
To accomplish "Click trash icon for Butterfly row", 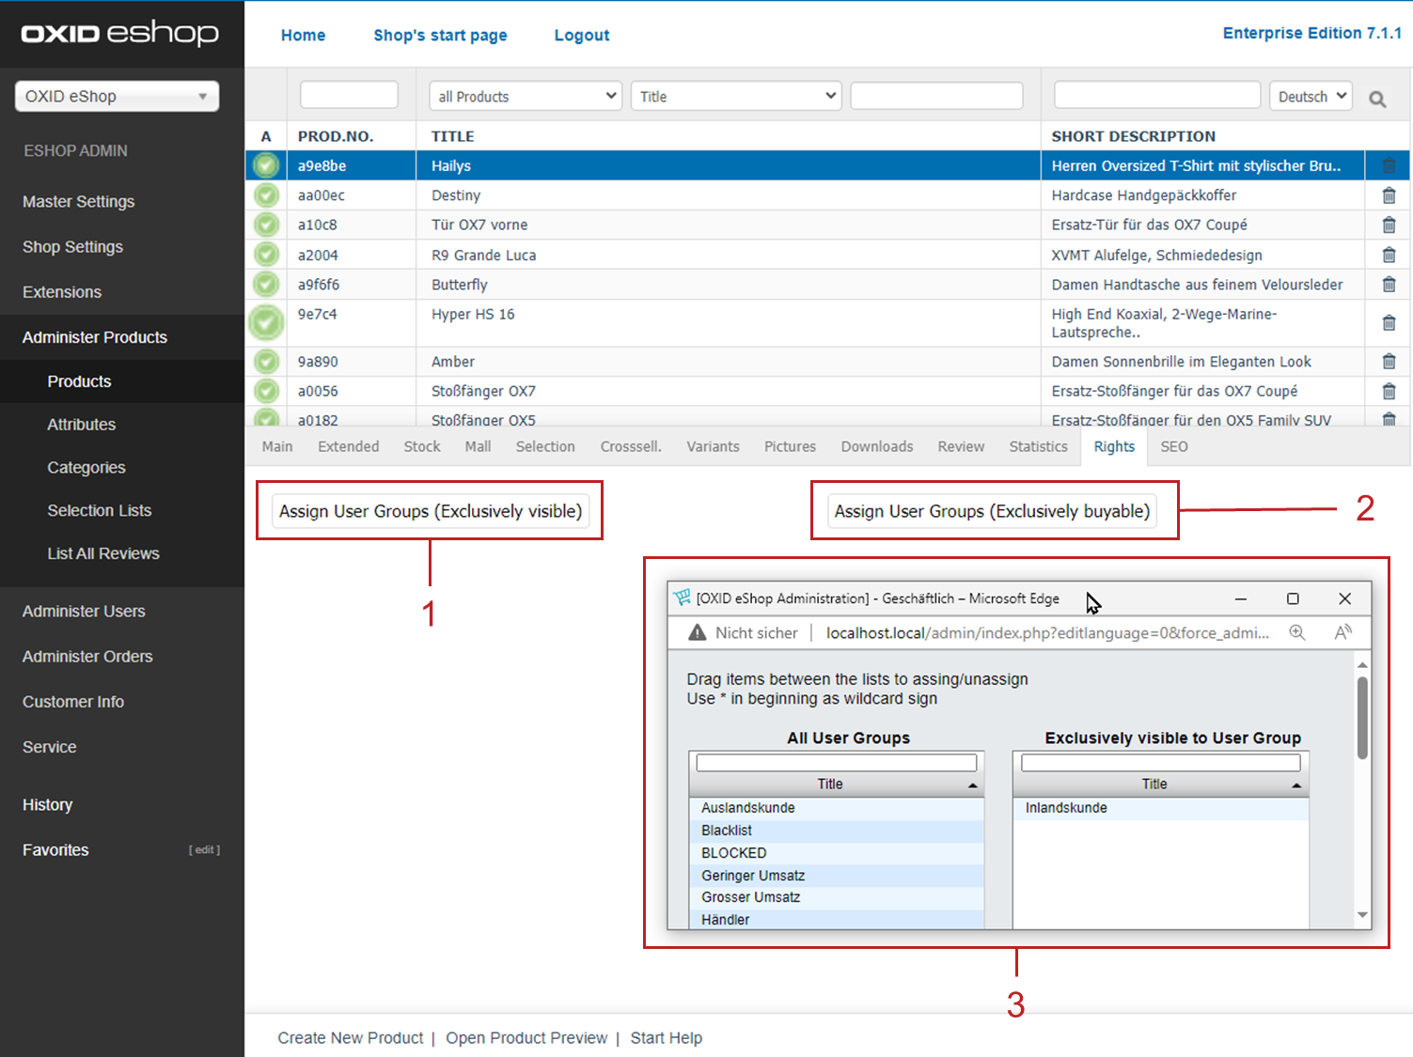I will (1389, 285).
